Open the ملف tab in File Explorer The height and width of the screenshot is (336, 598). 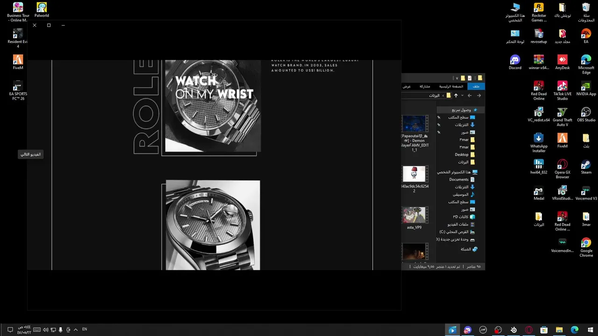(x=476, y=86)
